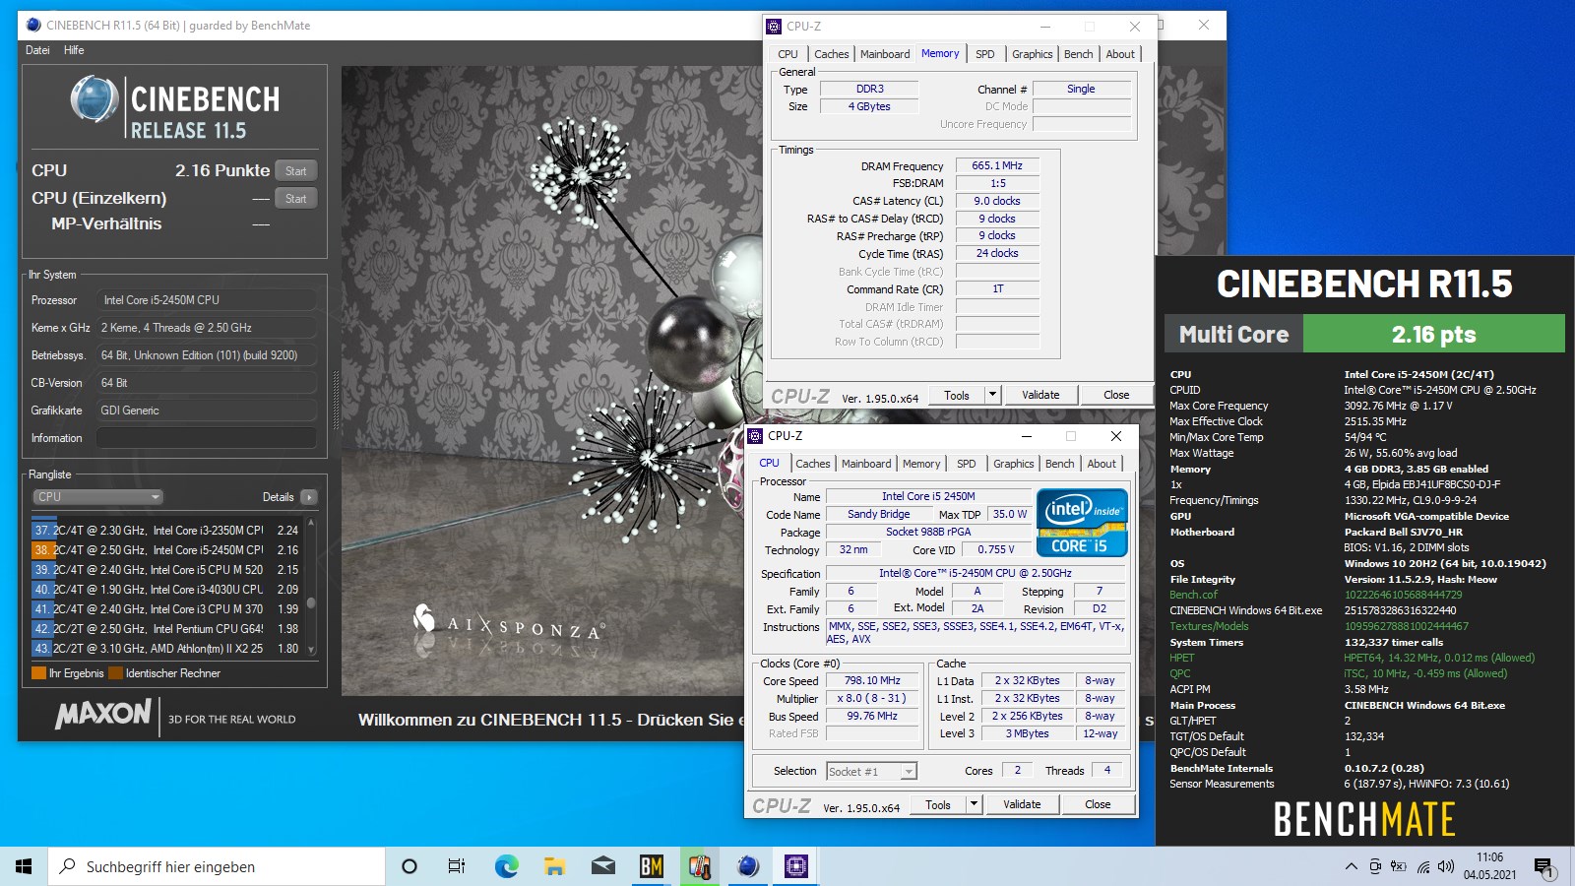This screenshot has width=1575, height=886.
Task: Open the Hilfe menu in Cinebench
Action: pos(74,50)
